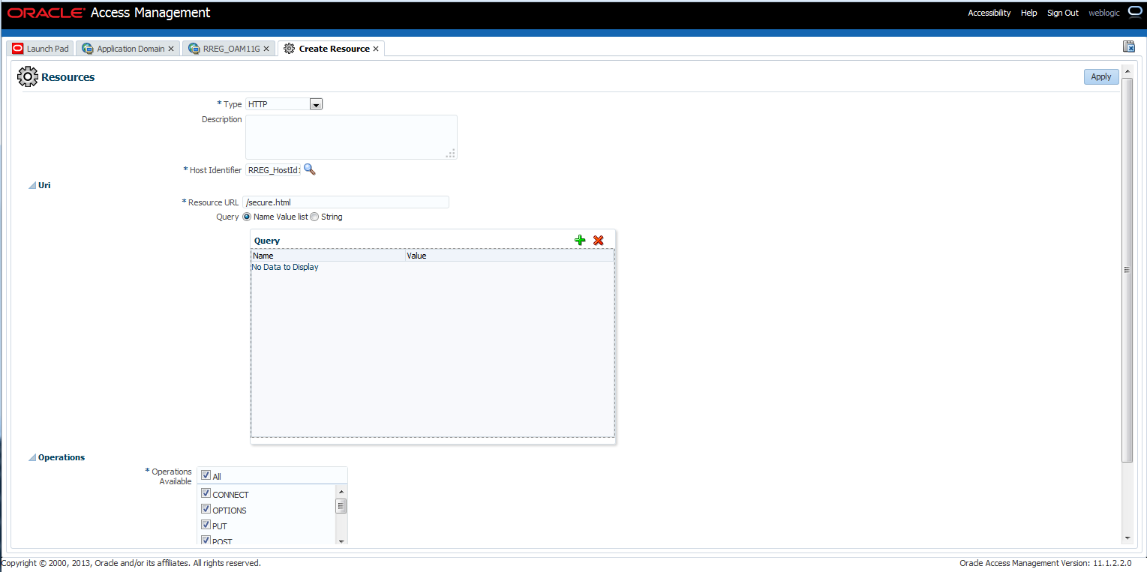Click the Oracle O icon beside weblogic
The width and height of the screenshot is (1147, 572).
click(x=1134, y=12)
